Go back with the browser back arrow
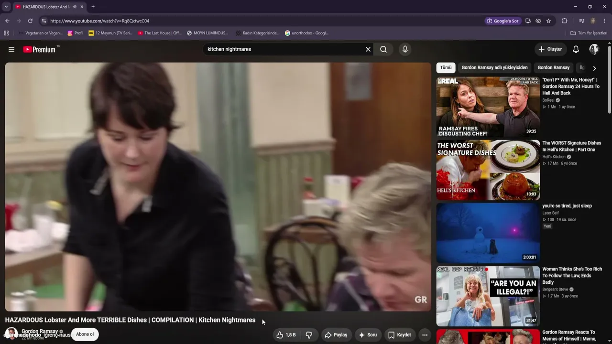612x344 pixels. [7, 21]
